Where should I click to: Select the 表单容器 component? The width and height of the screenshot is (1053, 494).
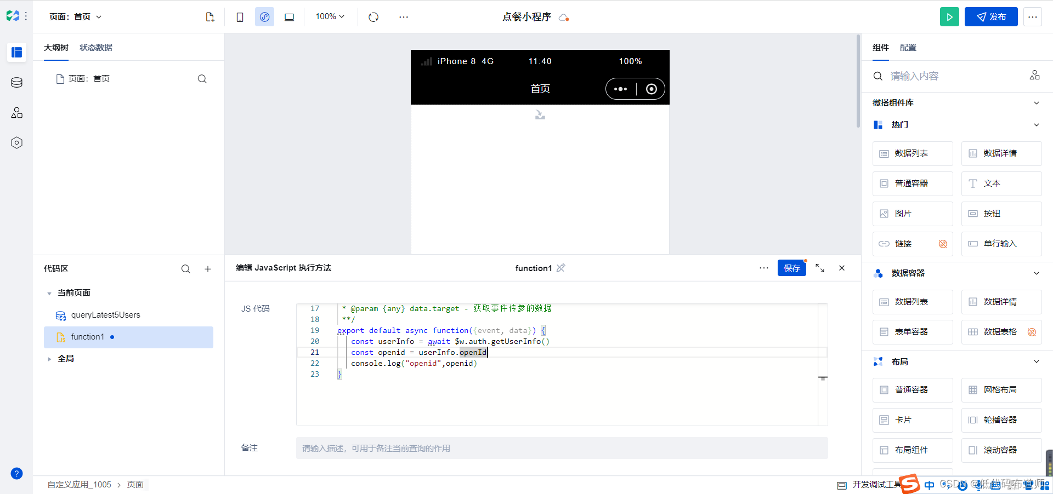tap(913, 332)
